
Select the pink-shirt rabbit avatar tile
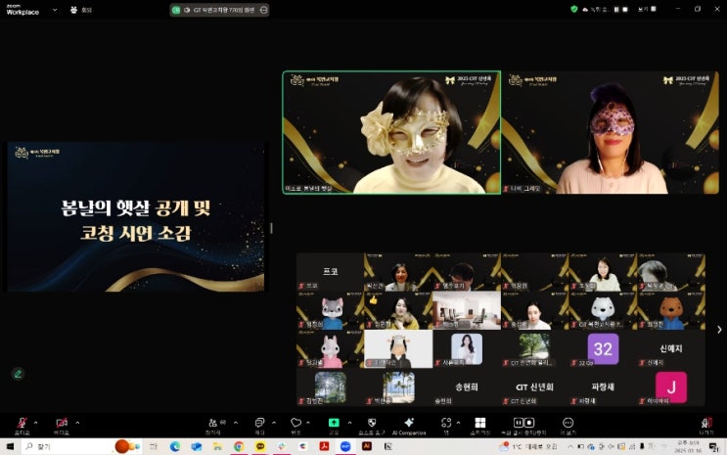point(330,348)
